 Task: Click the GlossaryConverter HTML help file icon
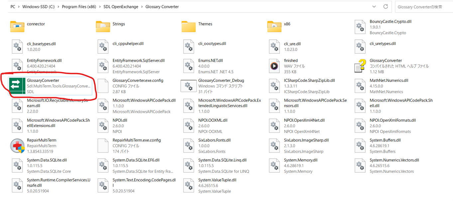[x=360, y=66]
